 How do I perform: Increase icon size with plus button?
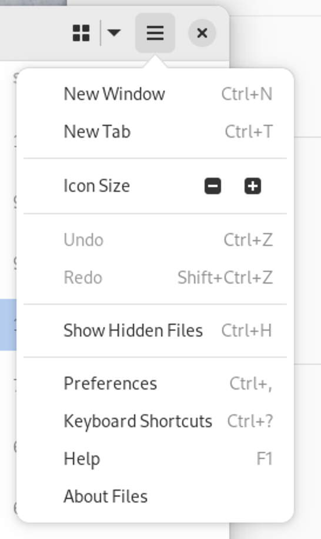[253, 186]
